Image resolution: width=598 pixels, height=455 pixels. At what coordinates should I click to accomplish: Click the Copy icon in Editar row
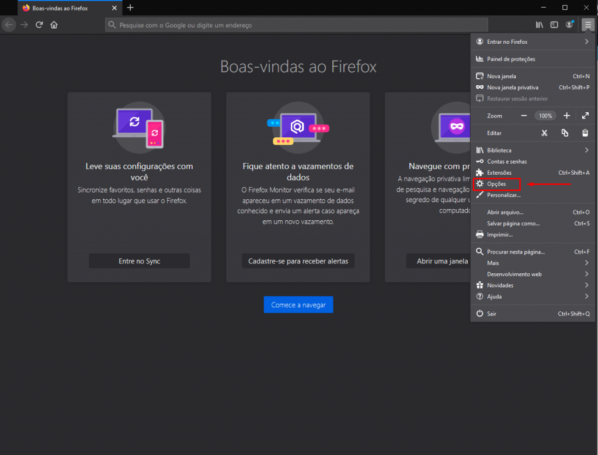pyautogui.click(x=565, y=133)
